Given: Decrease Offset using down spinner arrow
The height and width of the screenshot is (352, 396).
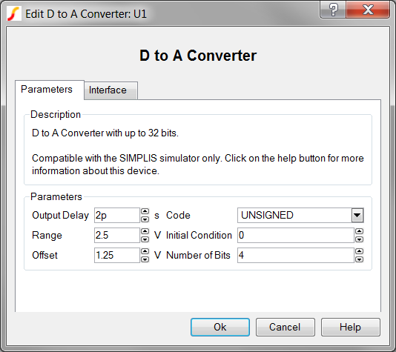Looking at the screenshot, I should [145, 259].
